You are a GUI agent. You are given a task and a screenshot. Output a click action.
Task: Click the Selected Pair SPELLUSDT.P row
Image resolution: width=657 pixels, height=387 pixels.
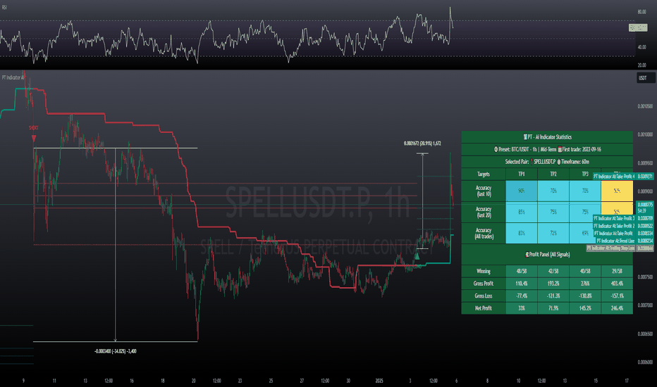pyautogui.click(x=547, y=162)
